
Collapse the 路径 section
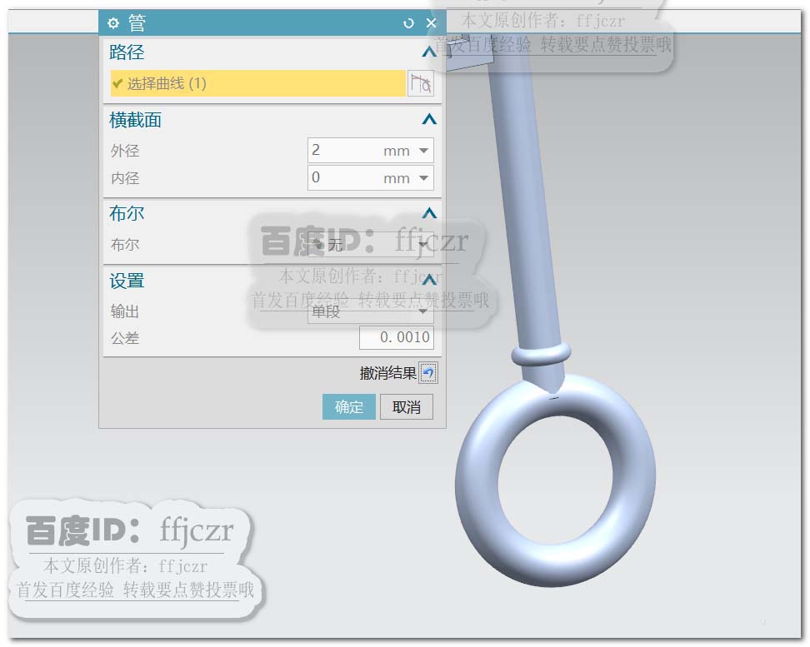(x=429, y=52)
